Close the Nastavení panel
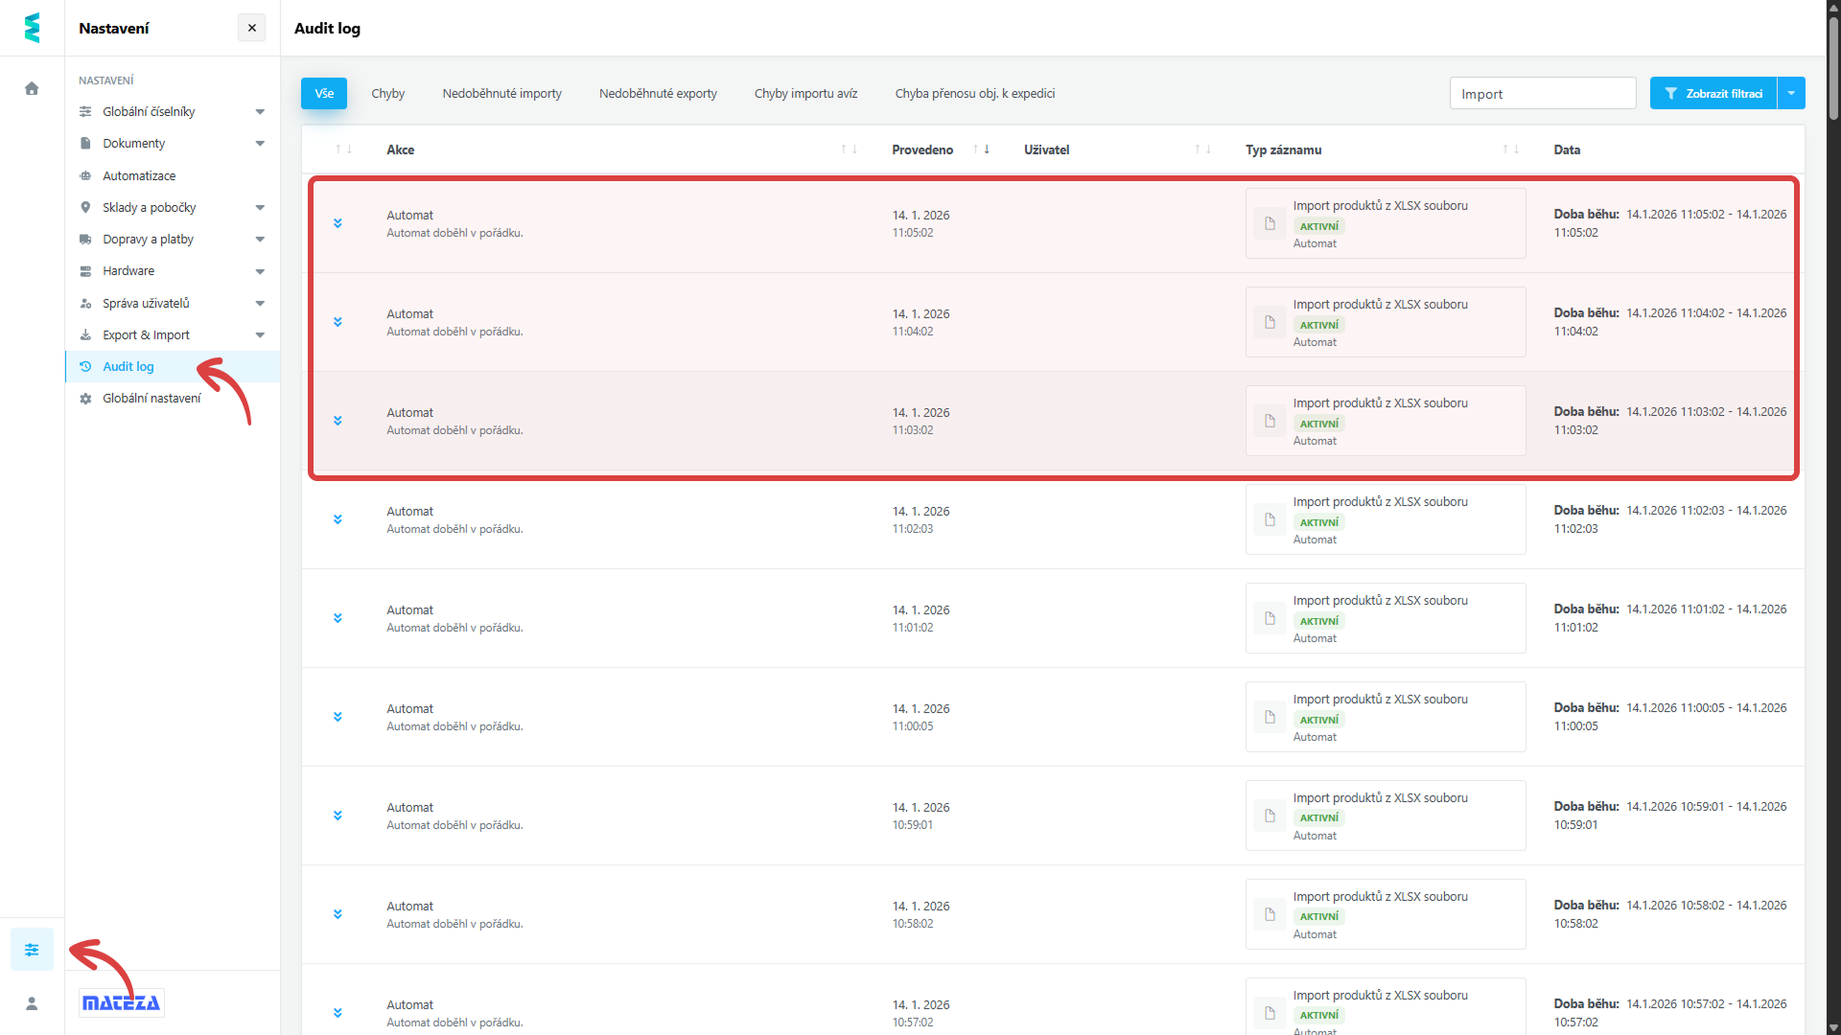 click(251, 28)
